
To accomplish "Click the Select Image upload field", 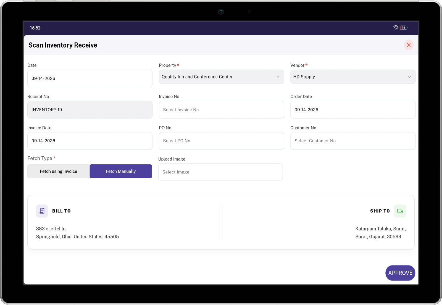I will pos(220,172).
